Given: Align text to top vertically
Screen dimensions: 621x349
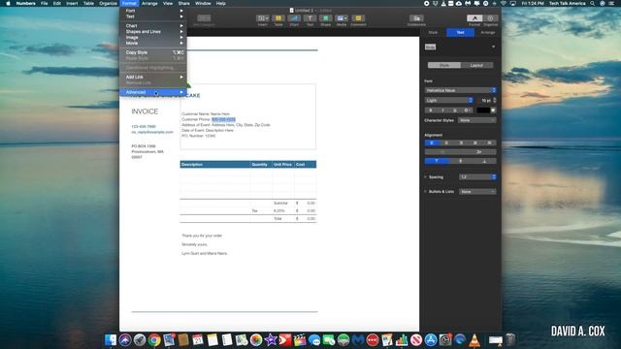Looking at the screenshot, I should pos(437,161).
